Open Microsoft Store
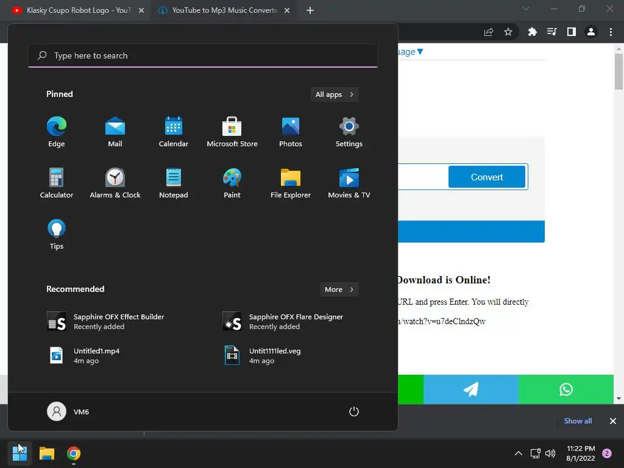 click(x=232, y=132)
